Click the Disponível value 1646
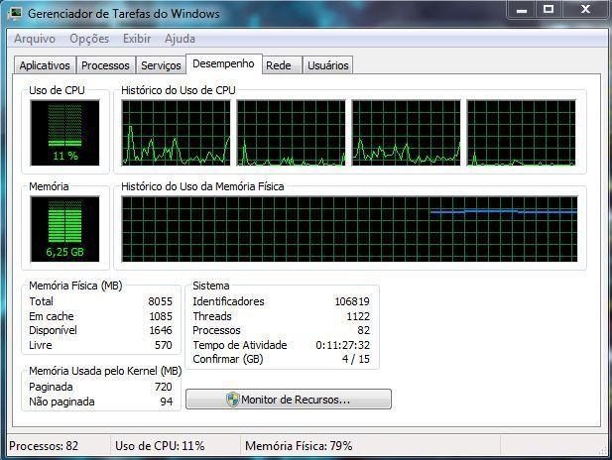The width and height of the screenshot is (612, 460). pyautogui.click(x=161, y=330)
